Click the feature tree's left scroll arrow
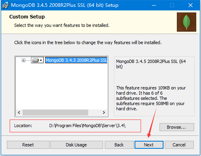This screenshot has height=156, width=201. (x=19, y=112)
